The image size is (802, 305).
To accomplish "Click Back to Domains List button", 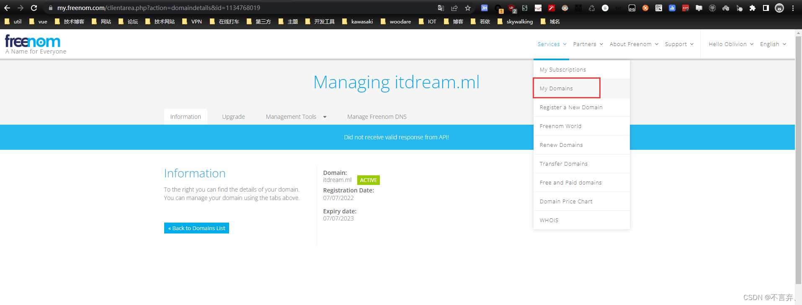I will (196, 228).
